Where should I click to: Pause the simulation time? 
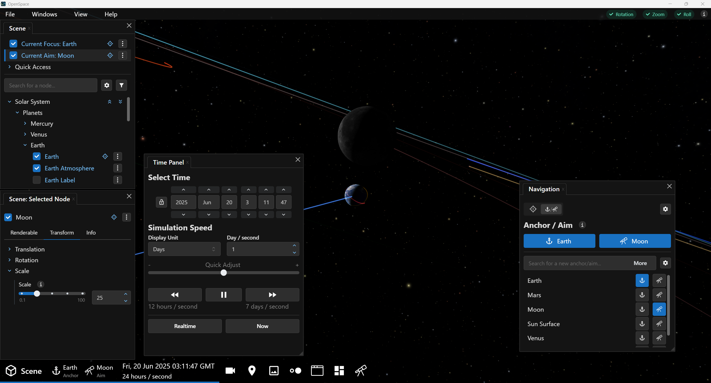tap(223, 295)
